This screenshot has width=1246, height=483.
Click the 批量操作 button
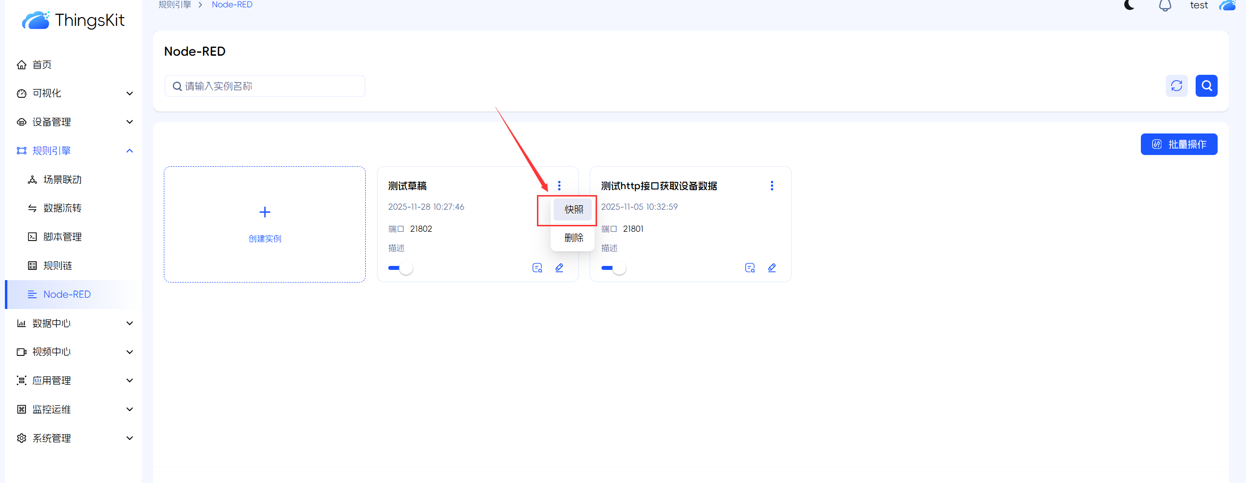tap(1179, 144)
